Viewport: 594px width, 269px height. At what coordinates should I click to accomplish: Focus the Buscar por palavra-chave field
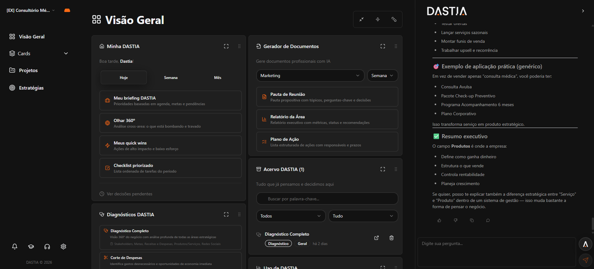327,199
